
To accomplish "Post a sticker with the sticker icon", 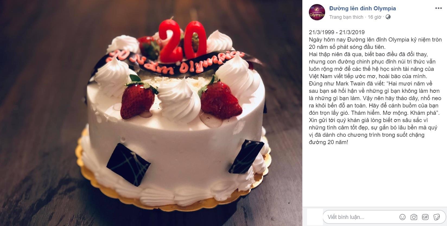I will coord(437,217).
